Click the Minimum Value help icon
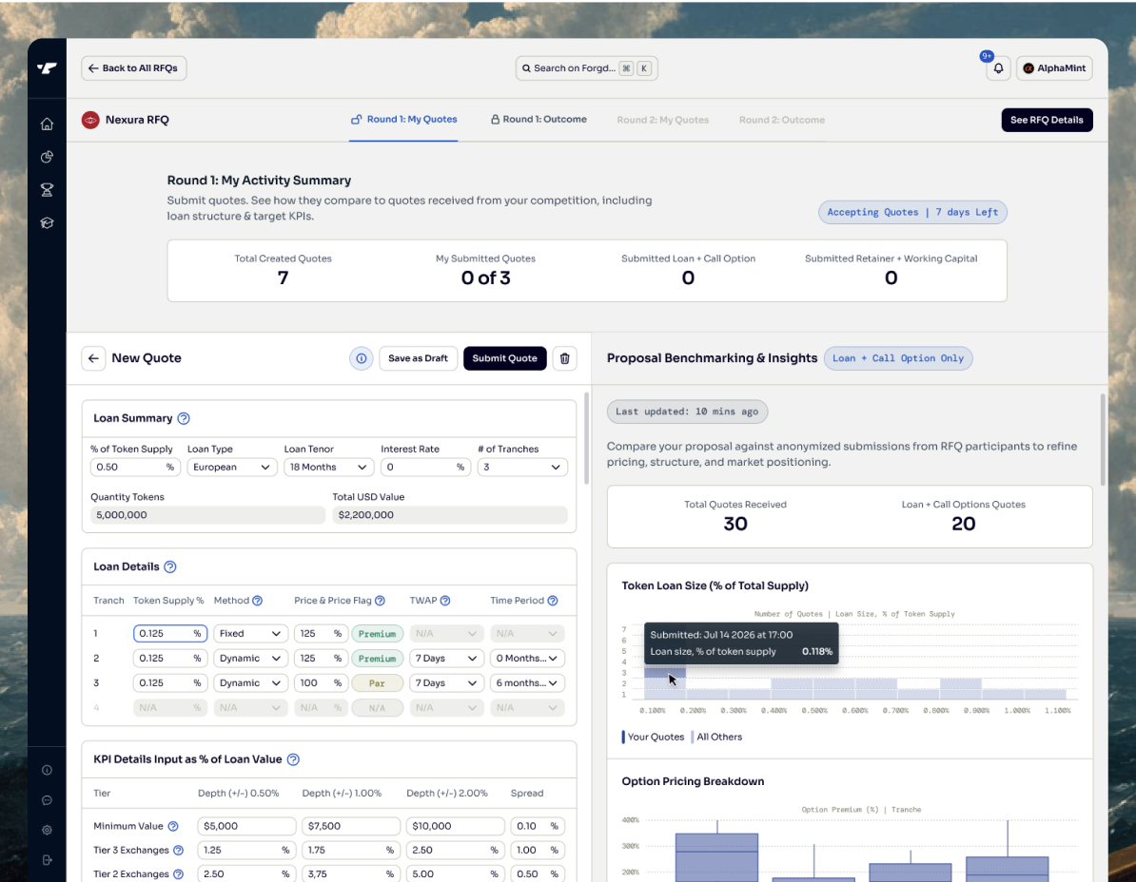The height and width of the screenshot is (882, 1136). click(173, 826)
